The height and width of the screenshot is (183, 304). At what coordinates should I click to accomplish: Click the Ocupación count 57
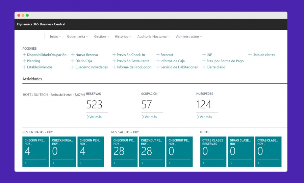click(x=147, y=104)
